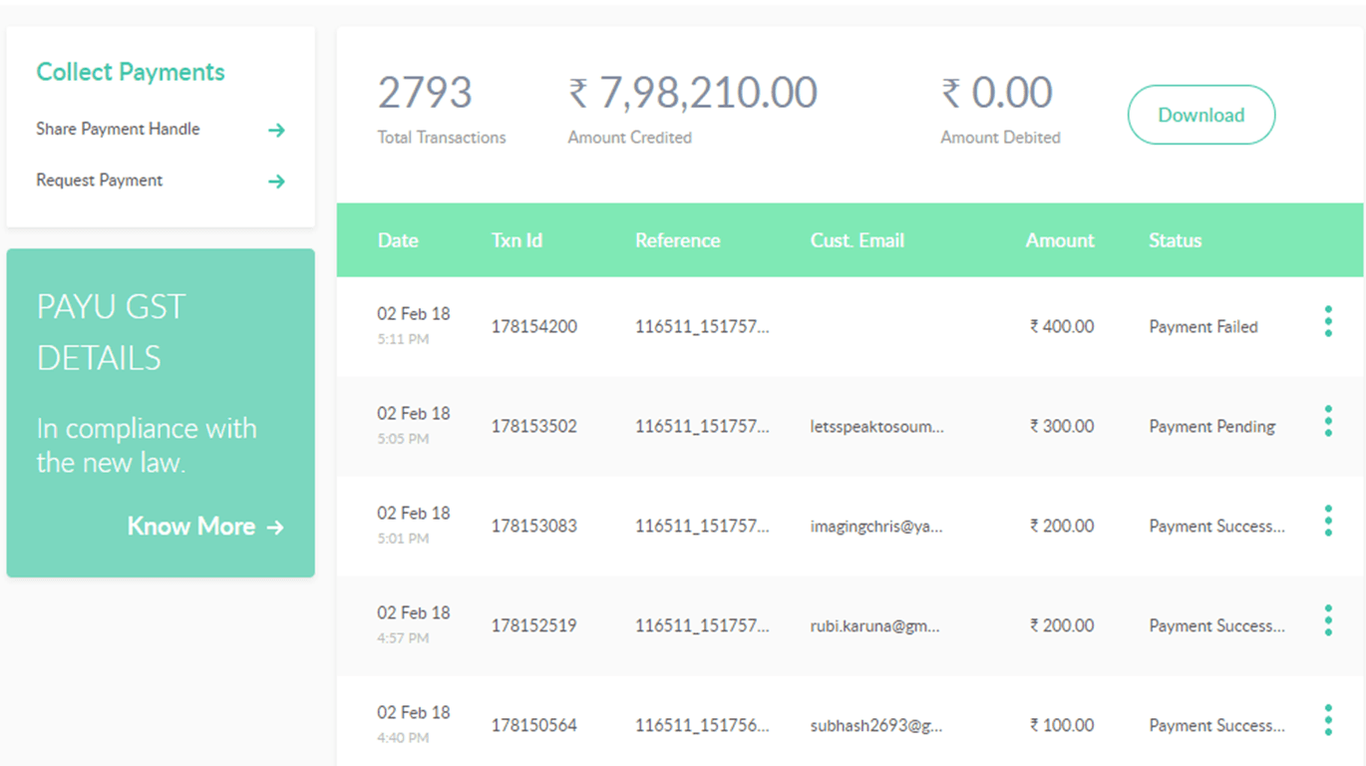Click the Amount column header
The height and width of the screenshot is (766, 1366).
coord(1060,240)
